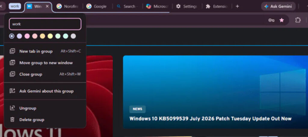This screenshot has width=308, height=137.
Task: Choose the yellow group color
Action: click(50, 36)
